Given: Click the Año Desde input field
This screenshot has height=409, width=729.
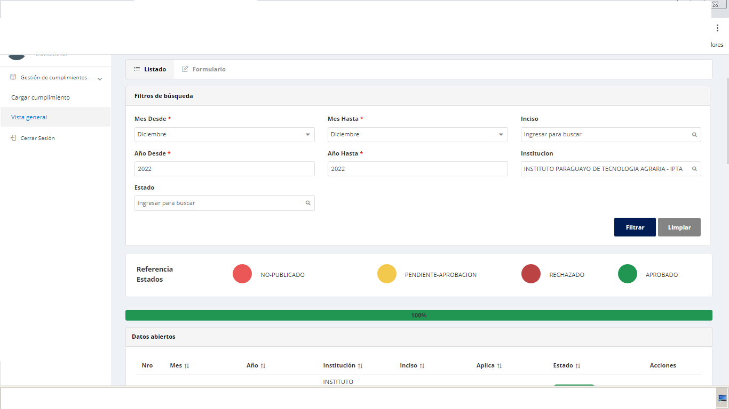Looking at the screenshot, I should click(x=225, y=169).
